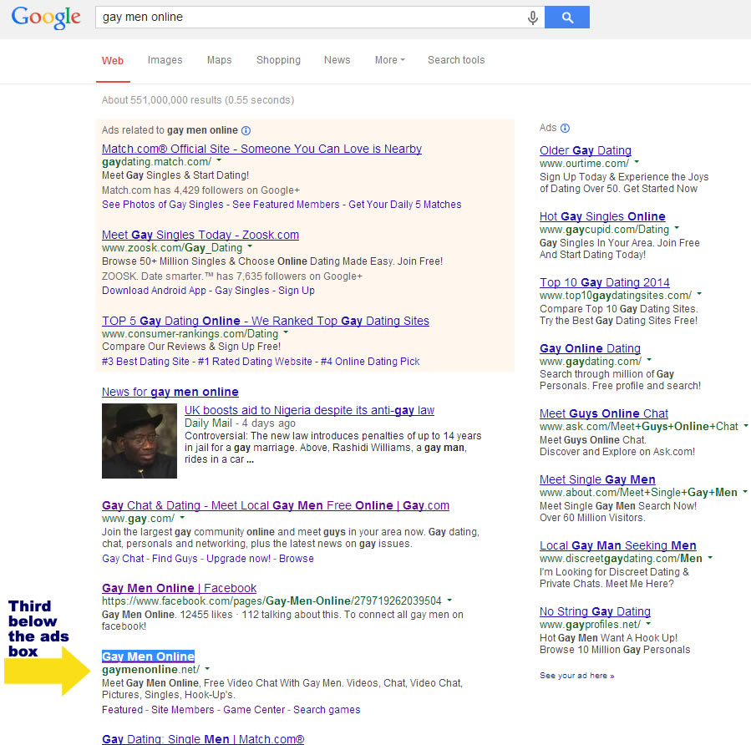Open the Shopping tab
The width and height of the screenshot is (751, 745).
coord(278,60)
